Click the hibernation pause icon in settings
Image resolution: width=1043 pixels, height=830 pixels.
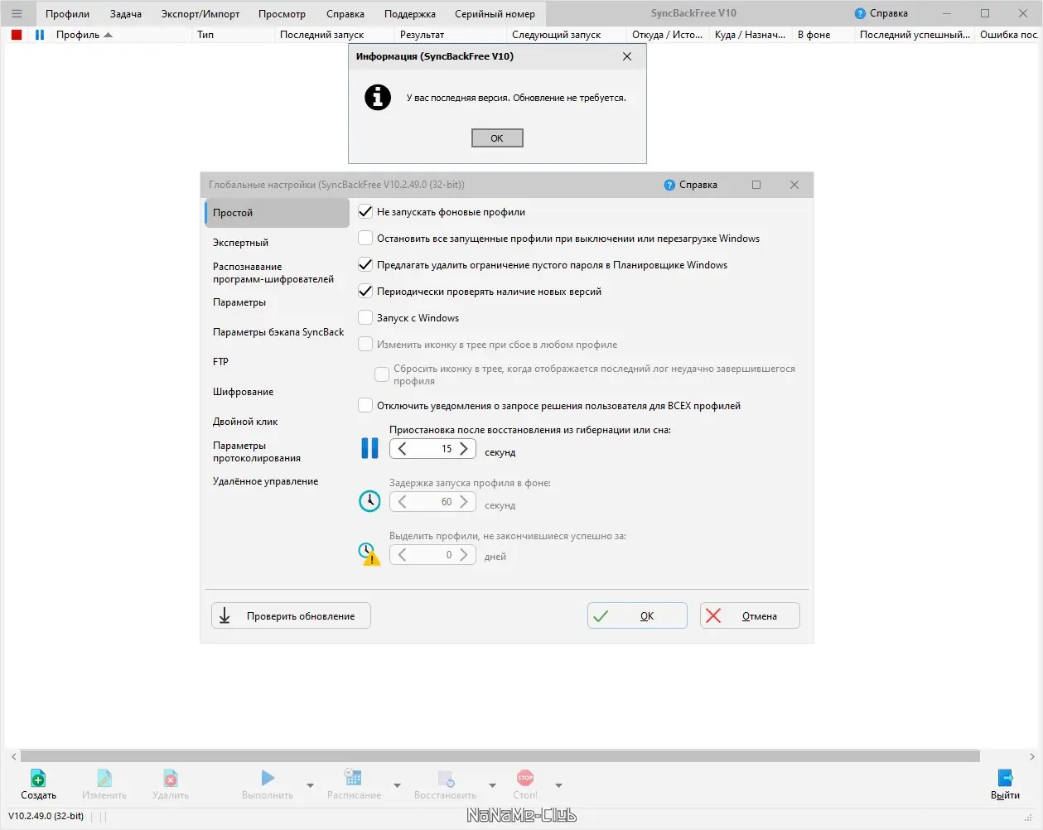click(369, 448)
